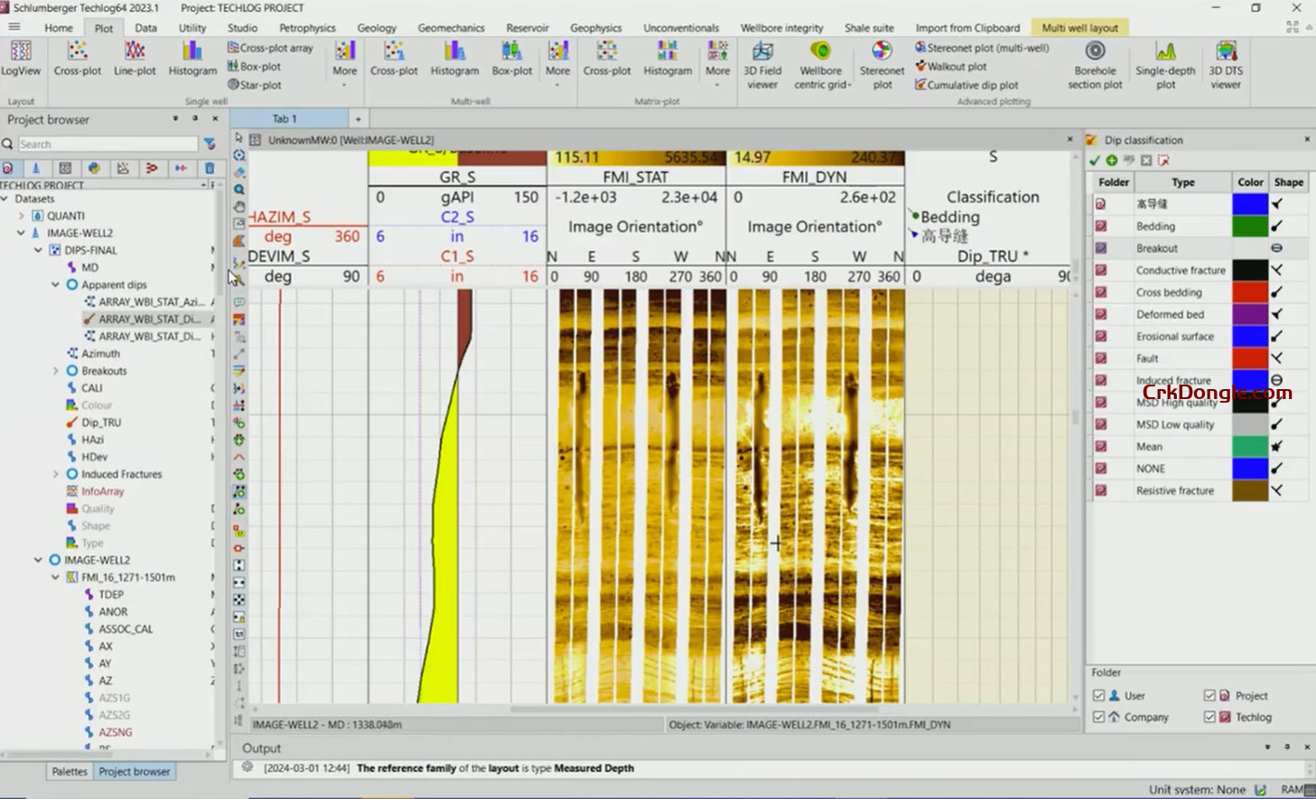Open the LogView layout tool

pyautogui.click(x=20, y=58)
